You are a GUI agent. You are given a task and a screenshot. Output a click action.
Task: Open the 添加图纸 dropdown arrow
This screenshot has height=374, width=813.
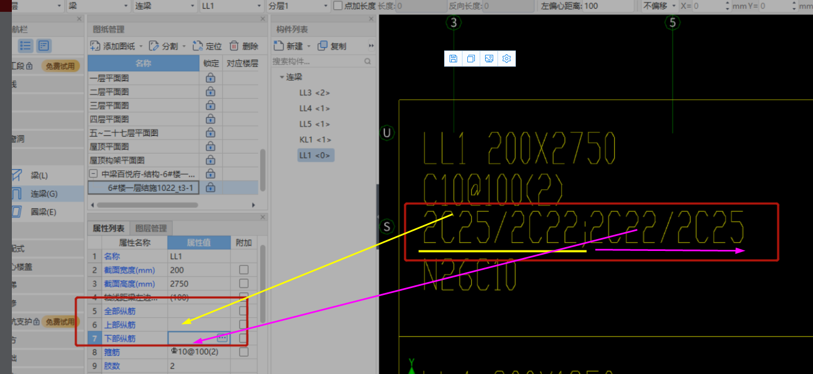141,46
